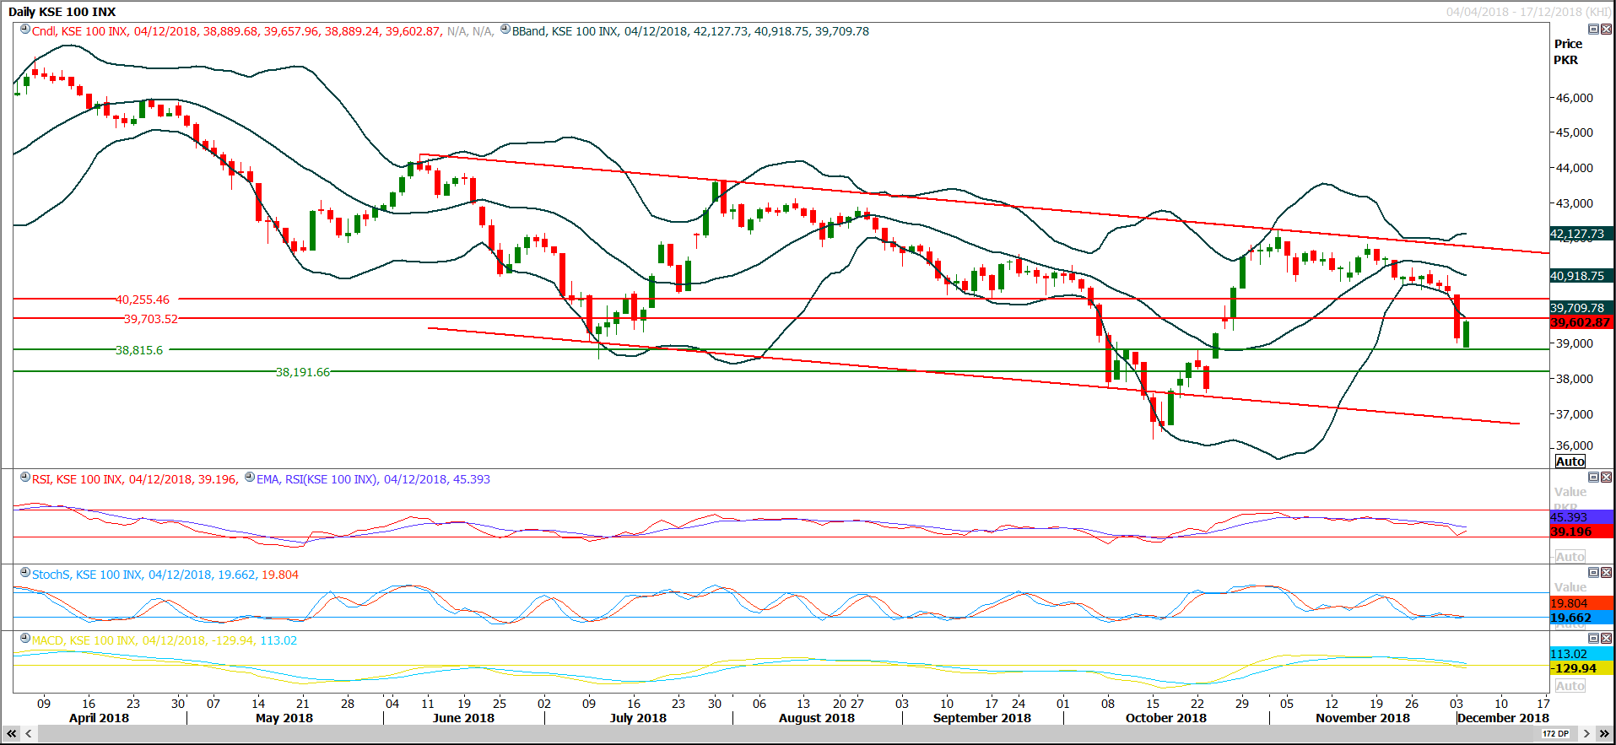This screenshot has height=745, width=1616.
Task: Click the 38,815.6 support level label
Action: [x=139, y=350]
